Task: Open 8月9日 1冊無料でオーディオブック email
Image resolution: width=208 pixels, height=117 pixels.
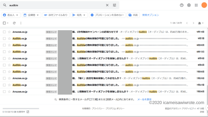Action: (x=103, y=58)
